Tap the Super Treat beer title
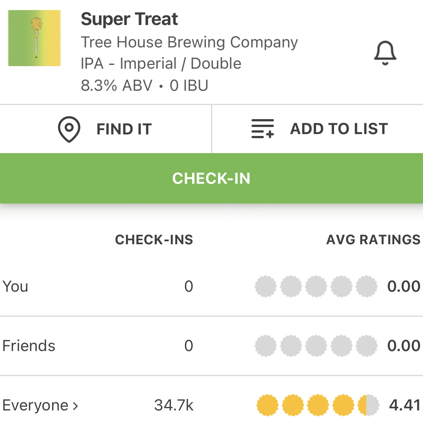423x425 pixels. [x=129, y=19]
